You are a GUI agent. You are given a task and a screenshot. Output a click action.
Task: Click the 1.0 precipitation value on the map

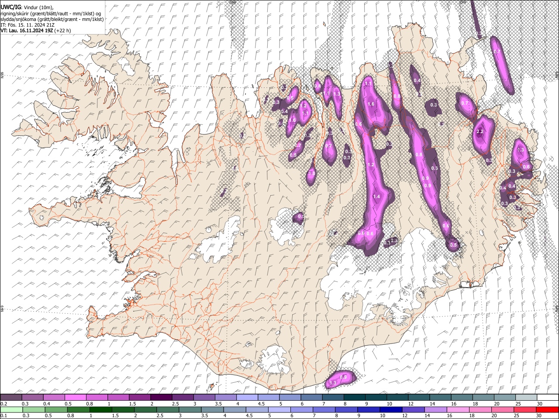[x=312, y=173]
